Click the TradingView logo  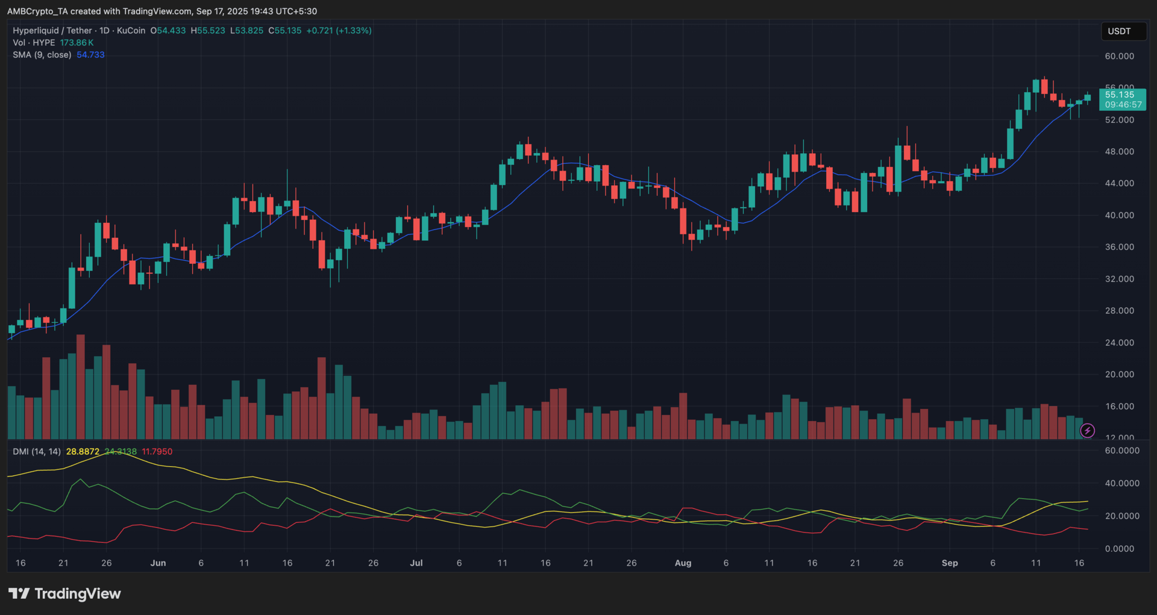coord(64,593)
